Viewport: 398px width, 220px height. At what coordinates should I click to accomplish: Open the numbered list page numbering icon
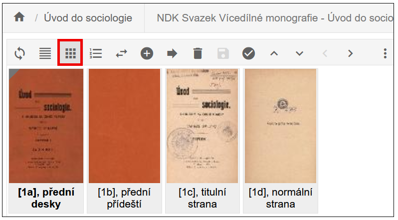pyautogui.click(x=96, y=53)
